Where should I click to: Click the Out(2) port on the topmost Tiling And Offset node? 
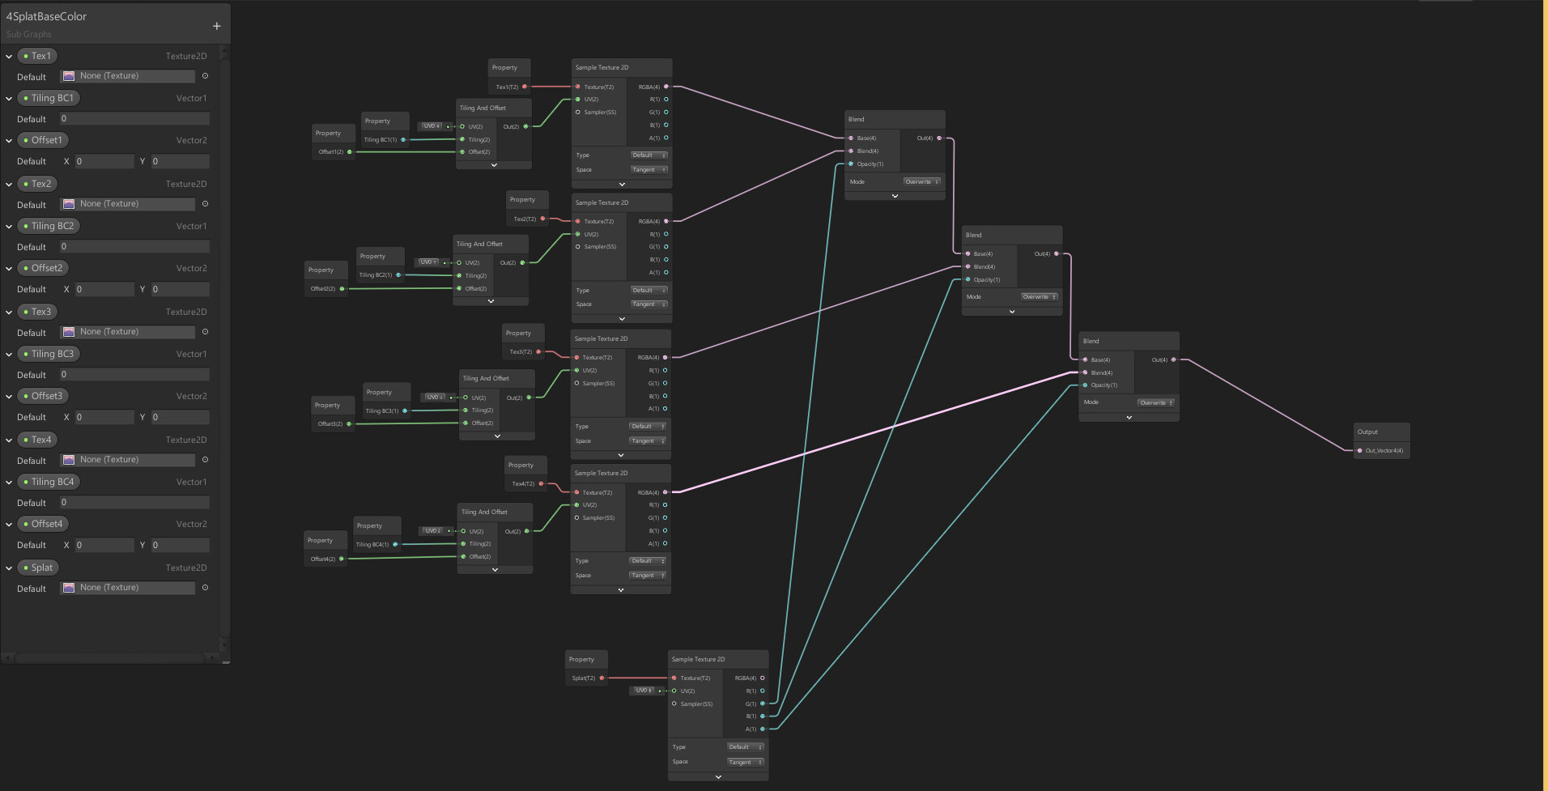click(x=527, y=126)
